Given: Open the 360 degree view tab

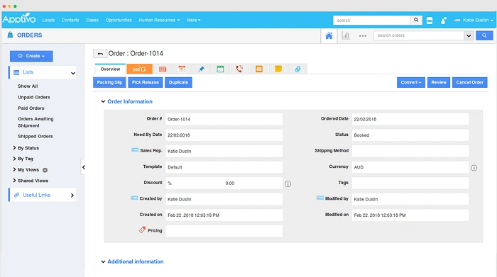Looking at the screenshot, I should point(139,69).
